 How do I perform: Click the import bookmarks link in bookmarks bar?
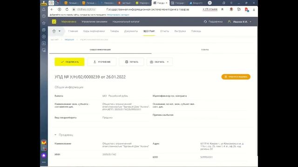tap(118, 15)
